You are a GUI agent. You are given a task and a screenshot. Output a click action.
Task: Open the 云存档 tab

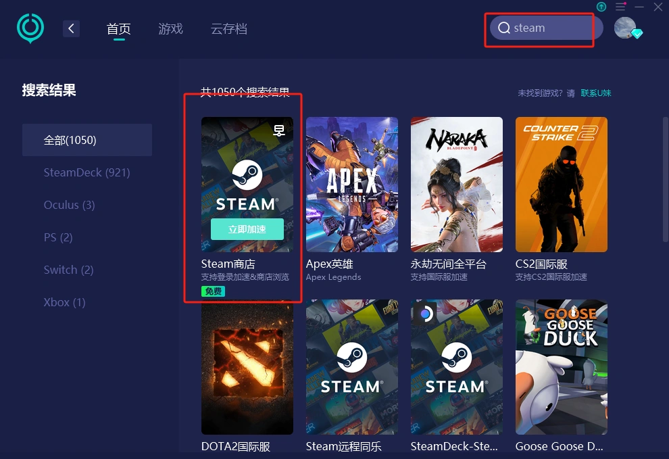[x=228, y=28]
